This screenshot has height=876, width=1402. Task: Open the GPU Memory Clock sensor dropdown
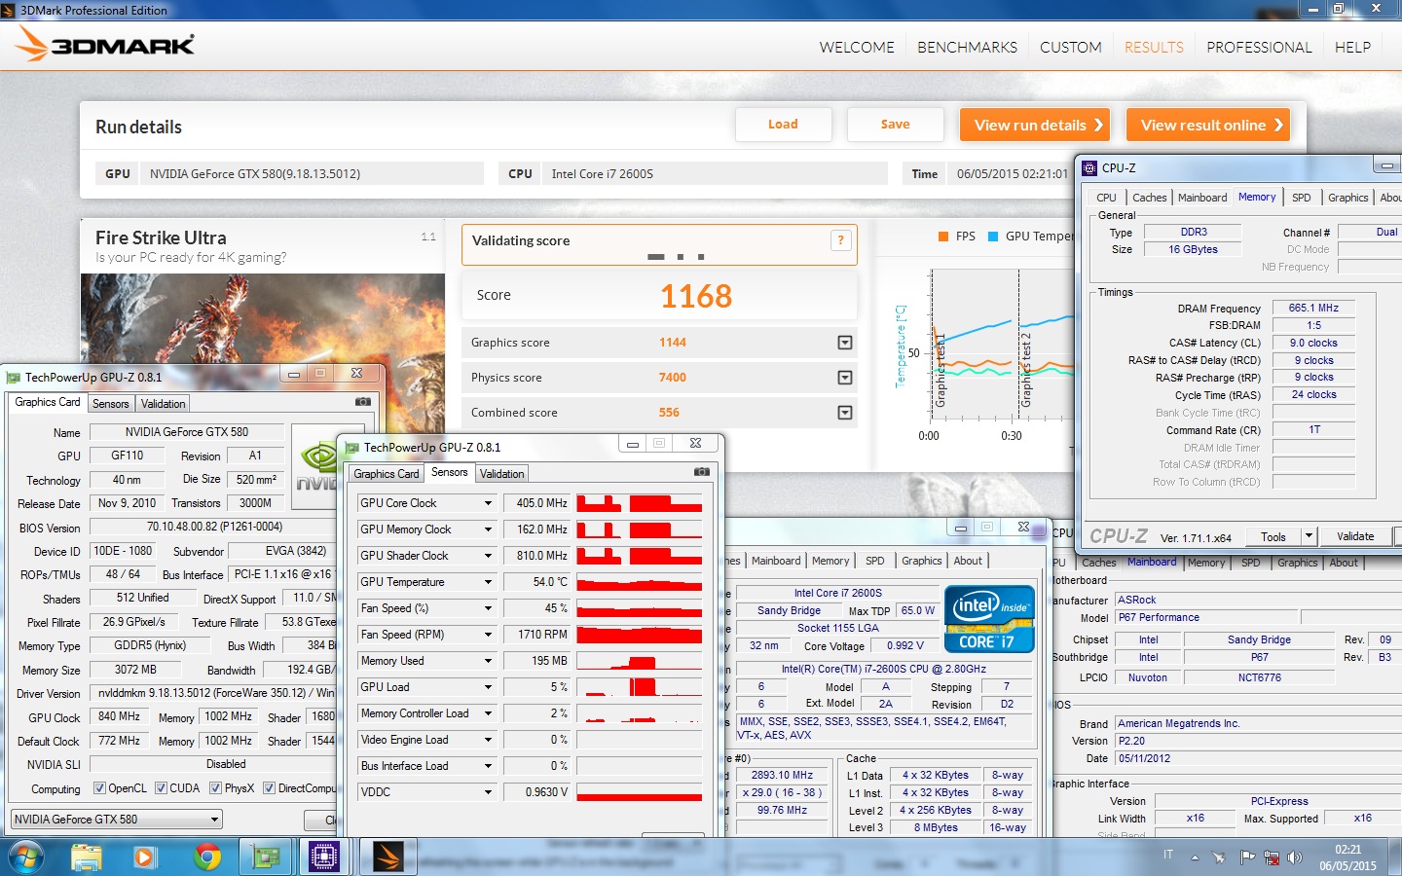point(488,529)
